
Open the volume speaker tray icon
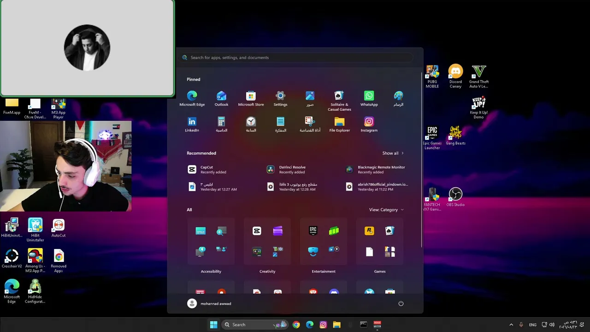click(552, 325)
